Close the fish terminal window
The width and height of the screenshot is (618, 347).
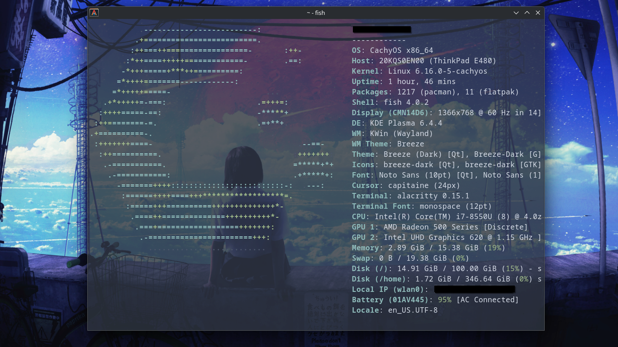tap(538, 13)
